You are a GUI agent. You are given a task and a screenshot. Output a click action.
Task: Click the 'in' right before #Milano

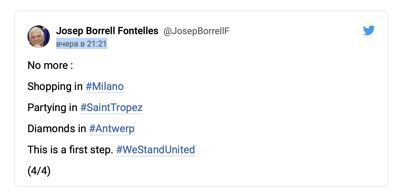(79, 87)
